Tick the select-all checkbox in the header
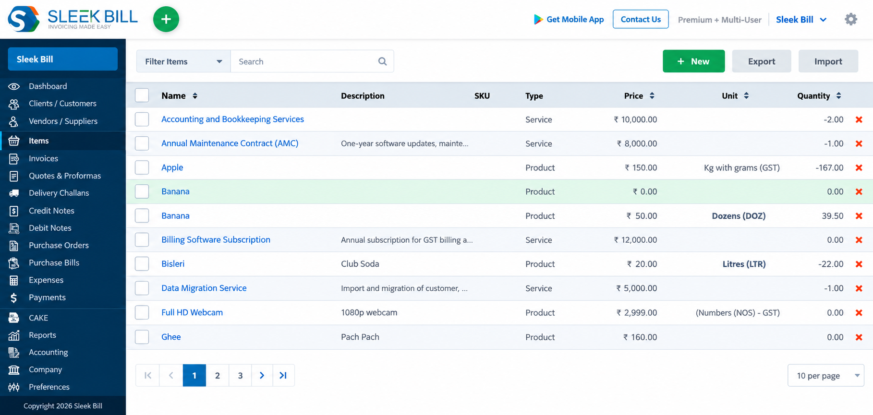Screen dimensions: 873x415 pyautogui.click(x=142, y=95)
